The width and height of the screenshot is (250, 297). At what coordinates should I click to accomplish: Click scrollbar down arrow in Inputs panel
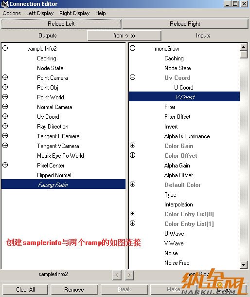[x=244, y=264]
